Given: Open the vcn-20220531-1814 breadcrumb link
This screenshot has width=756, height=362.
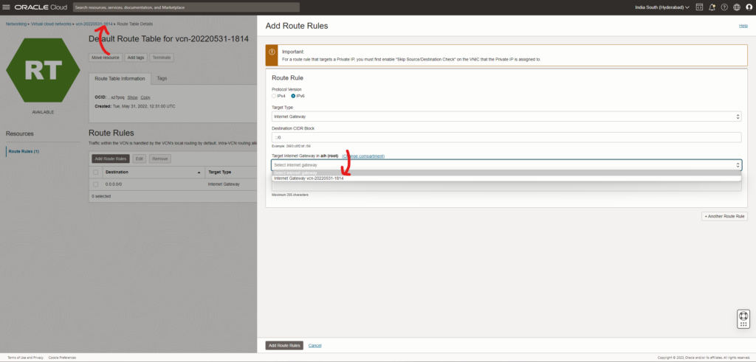Looking at the screenshot, I should pyautogui.click(x=94, y=24).
